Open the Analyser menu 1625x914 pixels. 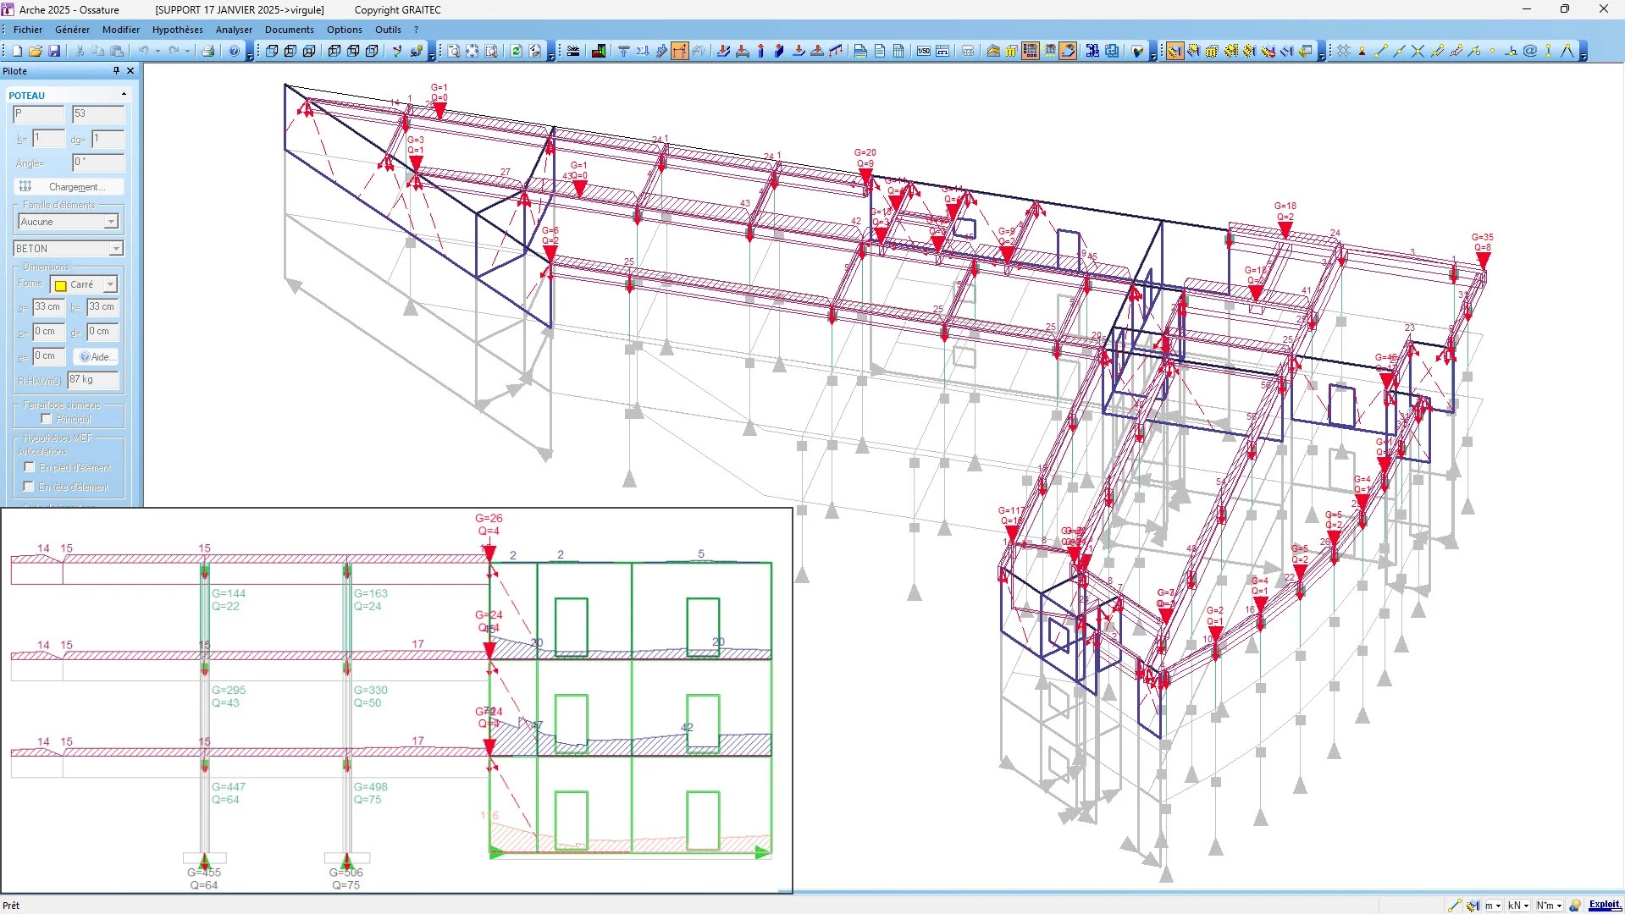coord(234,30)
